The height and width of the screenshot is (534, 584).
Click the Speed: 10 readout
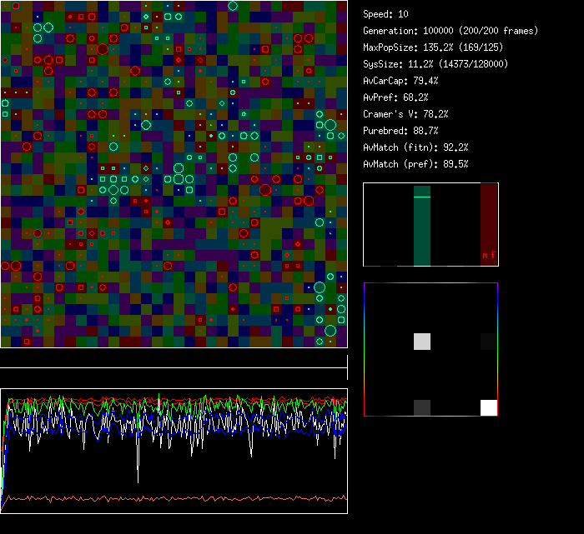pyautogui.click(x=385, y=14)
